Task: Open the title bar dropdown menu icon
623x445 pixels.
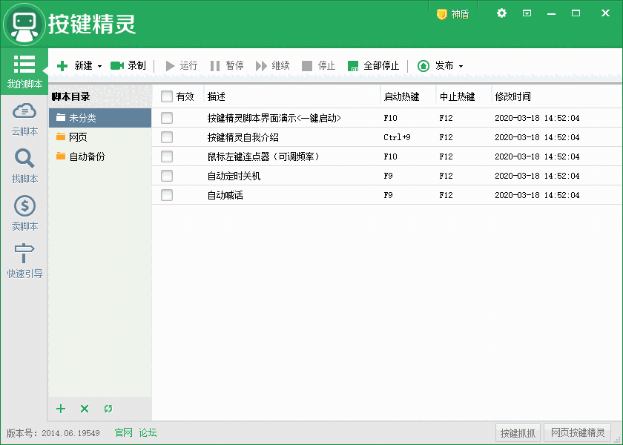Action: coord(527,13)
